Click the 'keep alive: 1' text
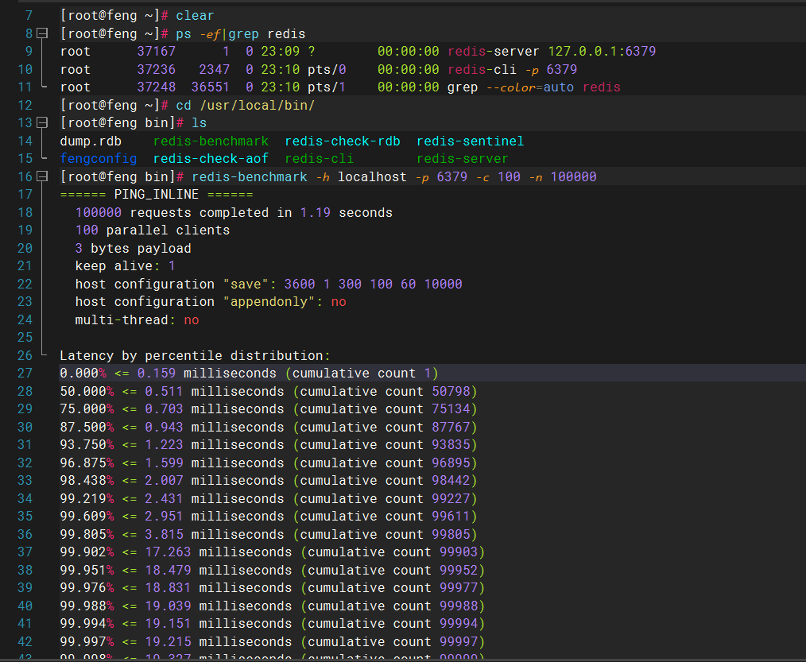Screen dimensions: 806x662 [x=125, y=266]
